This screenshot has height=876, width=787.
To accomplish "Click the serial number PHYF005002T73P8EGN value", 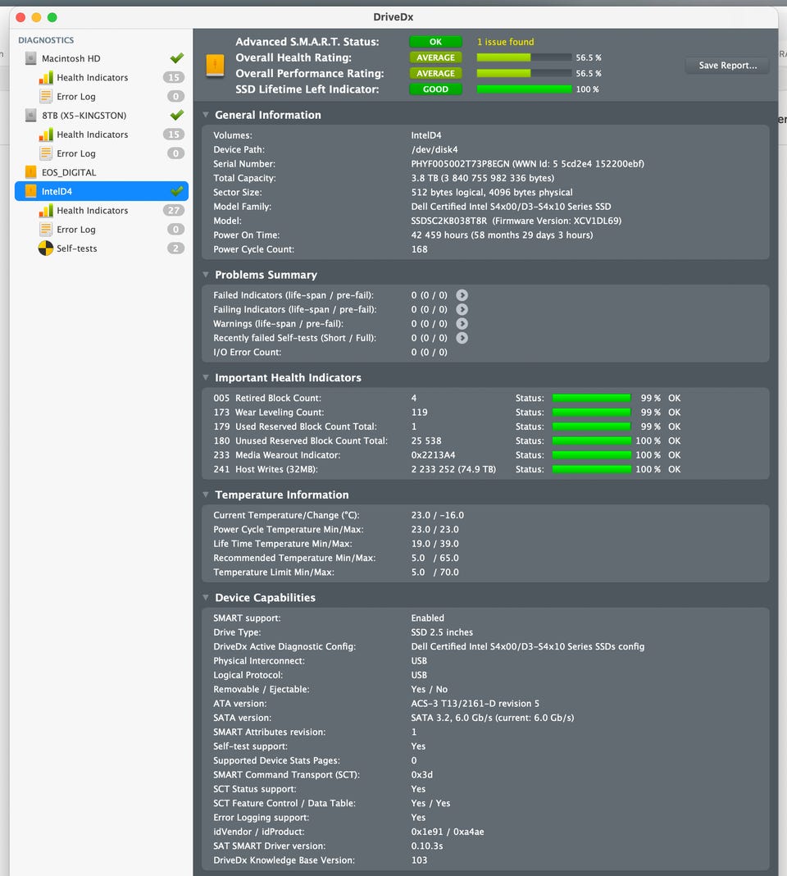I will pyautogui.click(x=460, y=164).
